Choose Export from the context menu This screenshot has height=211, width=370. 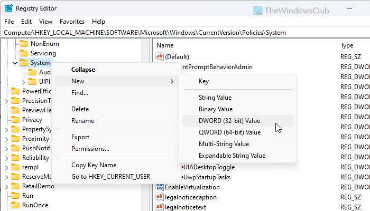point(80,137)
